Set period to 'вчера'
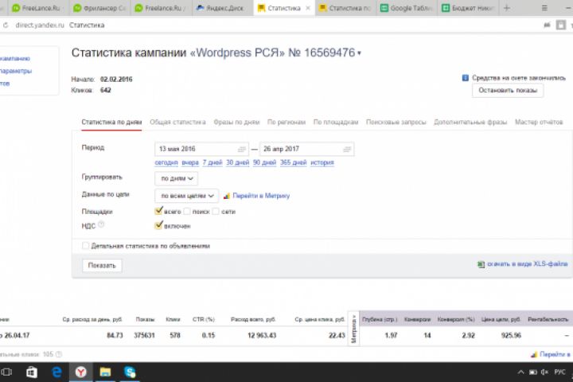The height and width of the screenshot is (382, 573). pyautogui.click(x=190, y=162)
